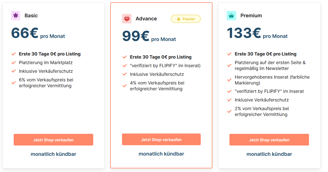The image size is (328, 172).
Task: Click the Basic plan title
Action: 31,15
